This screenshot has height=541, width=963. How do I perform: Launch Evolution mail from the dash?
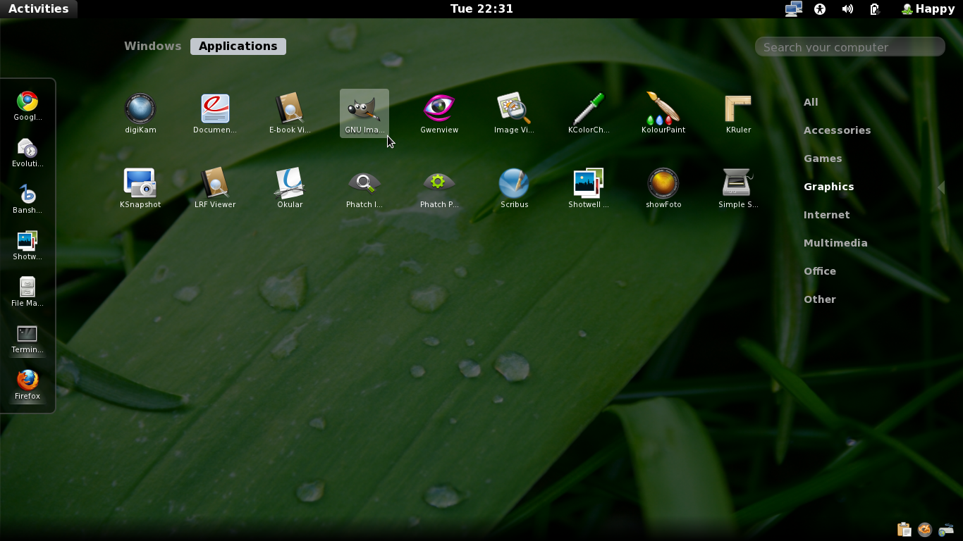pyautogui.click(x=27, y=152)
